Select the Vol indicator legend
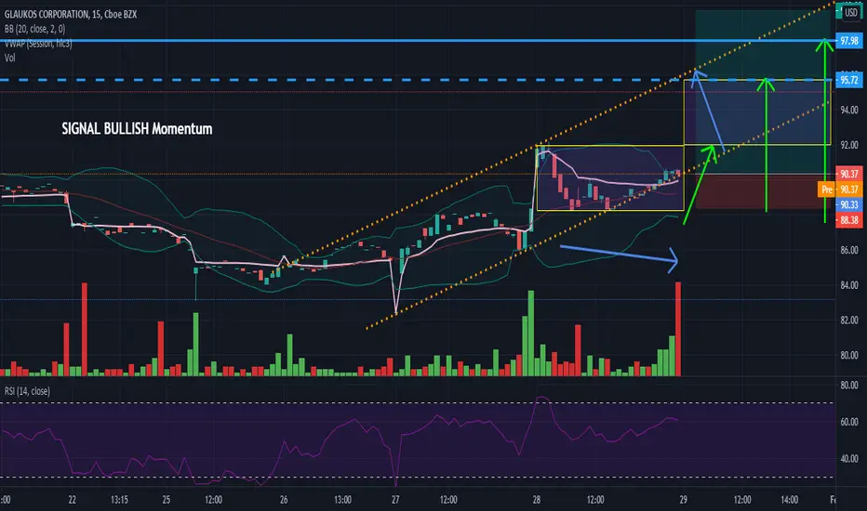867x511 pixels. 10,58
